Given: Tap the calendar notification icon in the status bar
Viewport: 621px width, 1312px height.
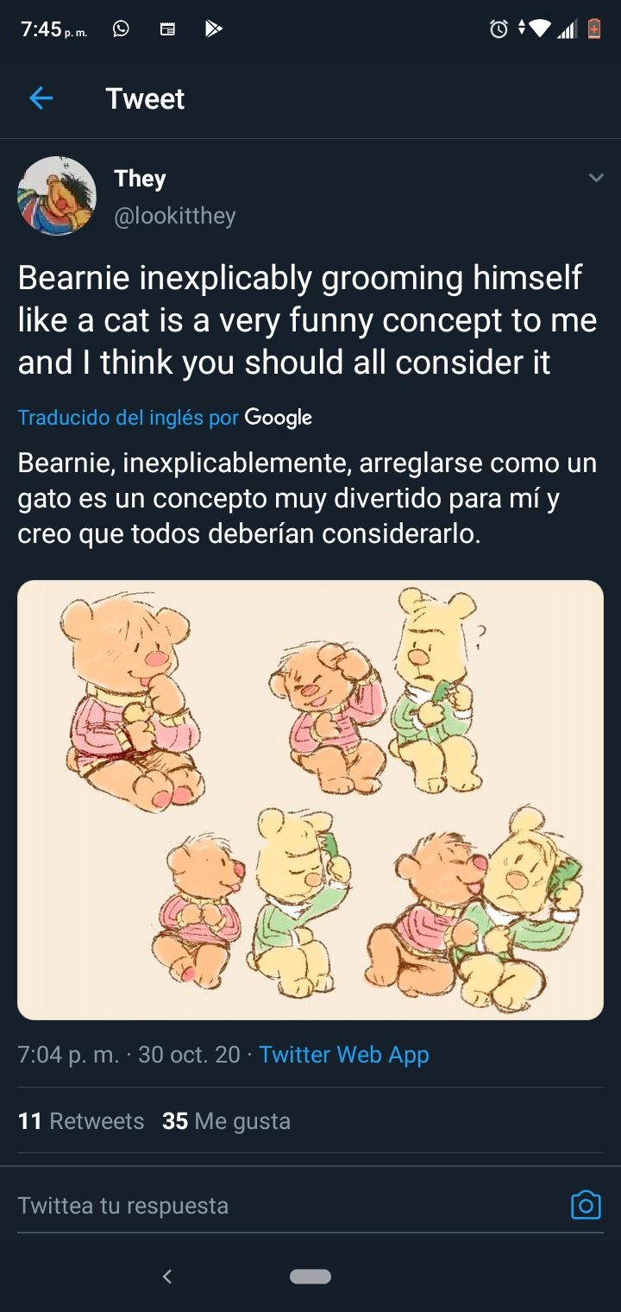Looking at the screenshot, I should pos(167,29).
